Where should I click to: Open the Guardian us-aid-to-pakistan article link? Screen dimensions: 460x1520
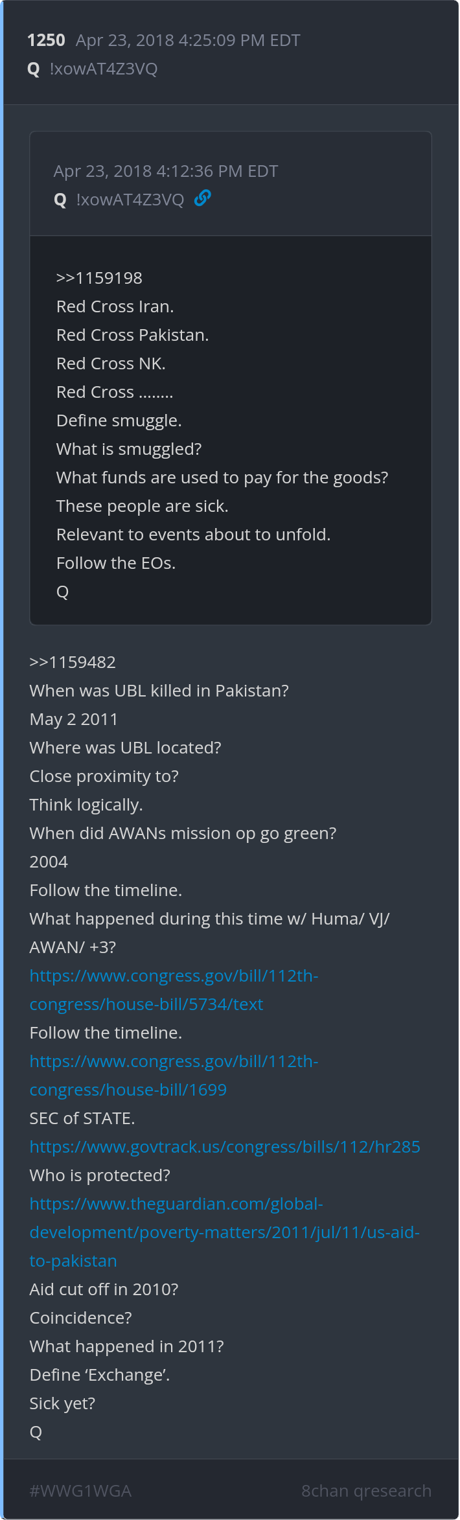tap(225, 1232)
